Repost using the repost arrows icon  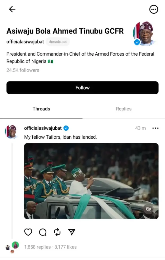pos(57,232)
